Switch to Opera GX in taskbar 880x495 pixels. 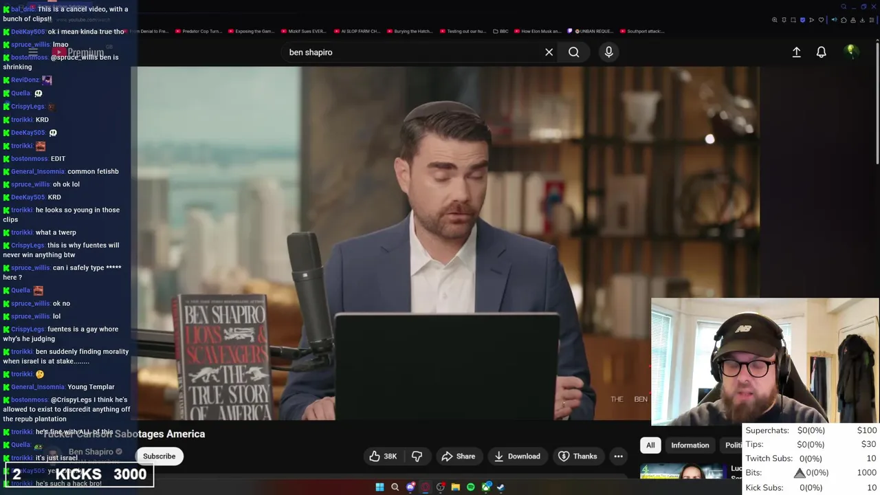pyautogui.click(x=426, y=487)
